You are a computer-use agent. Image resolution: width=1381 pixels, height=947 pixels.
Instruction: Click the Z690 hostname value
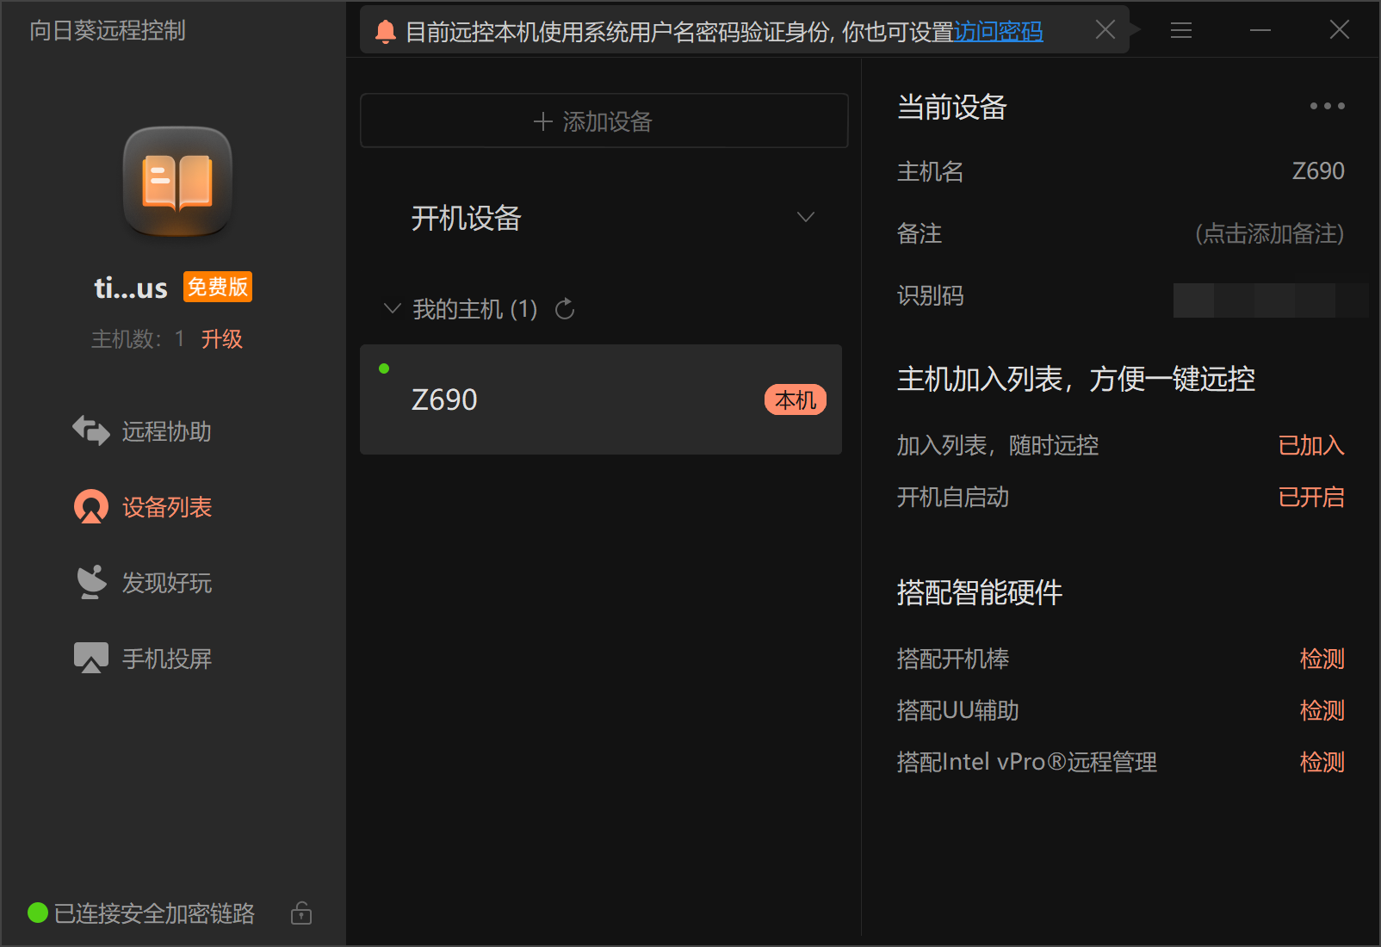tap(1318, 171)
